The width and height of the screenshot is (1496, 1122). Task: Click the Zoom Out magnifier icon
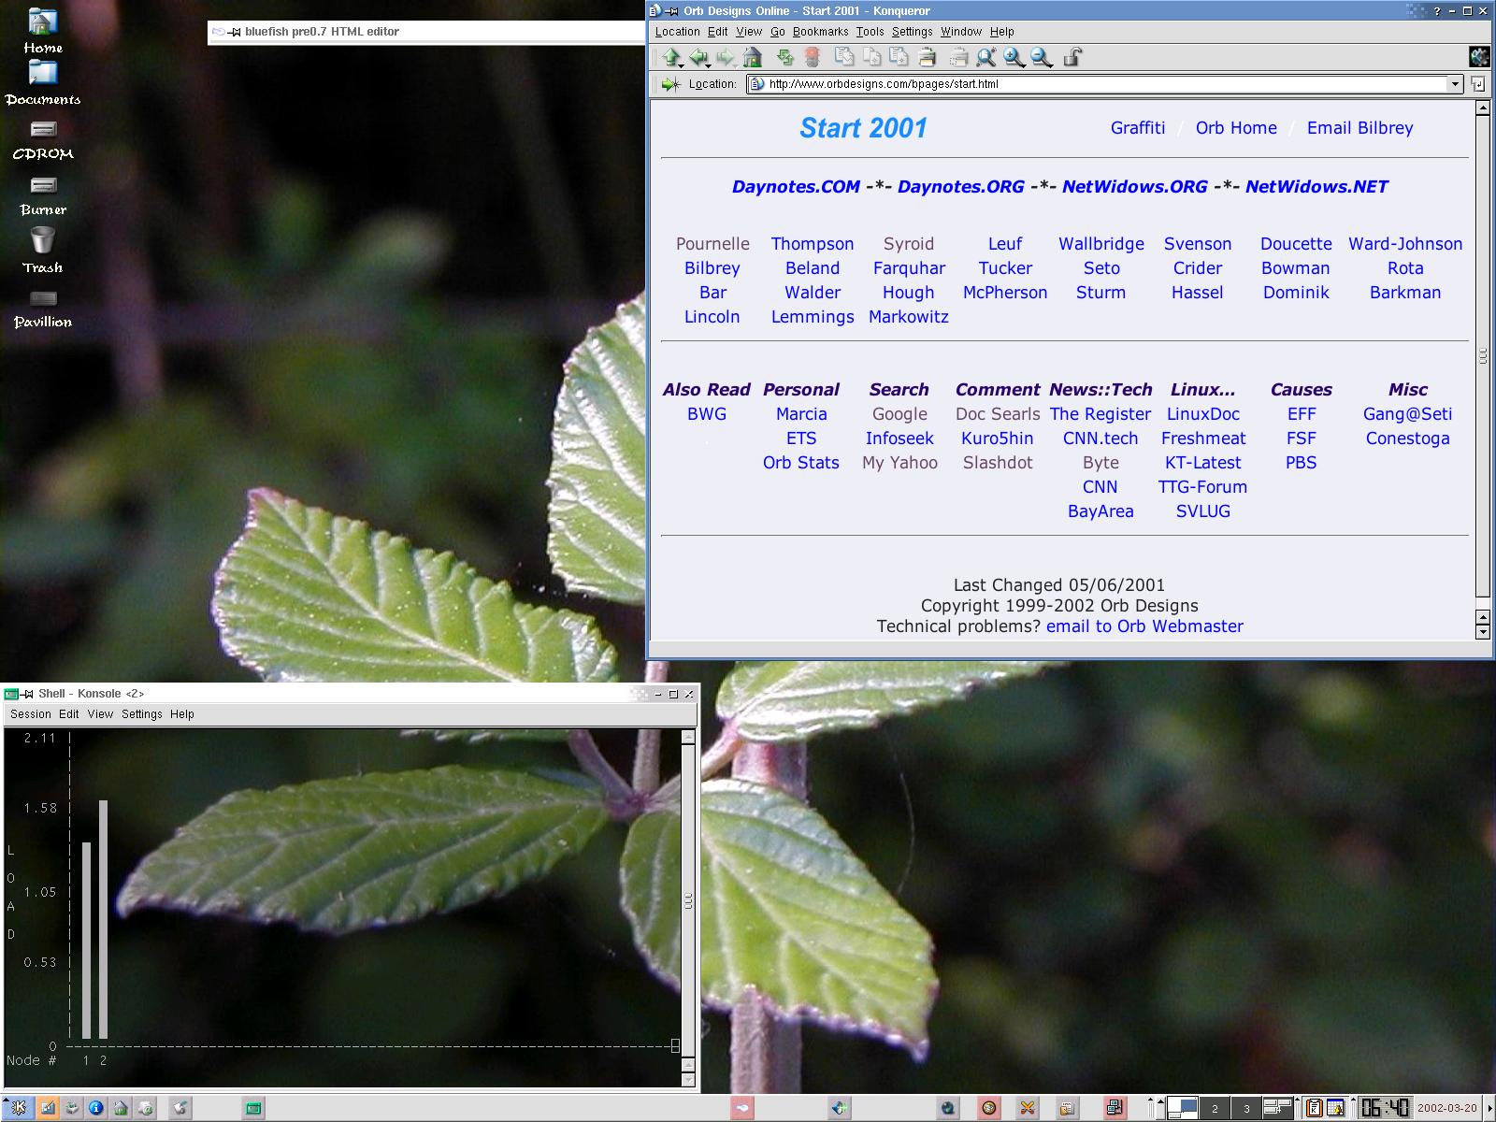(1041, 58)
